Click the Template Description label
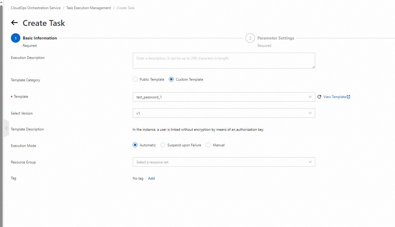Screen dimensions: 395x227 (x=27, y=129)
